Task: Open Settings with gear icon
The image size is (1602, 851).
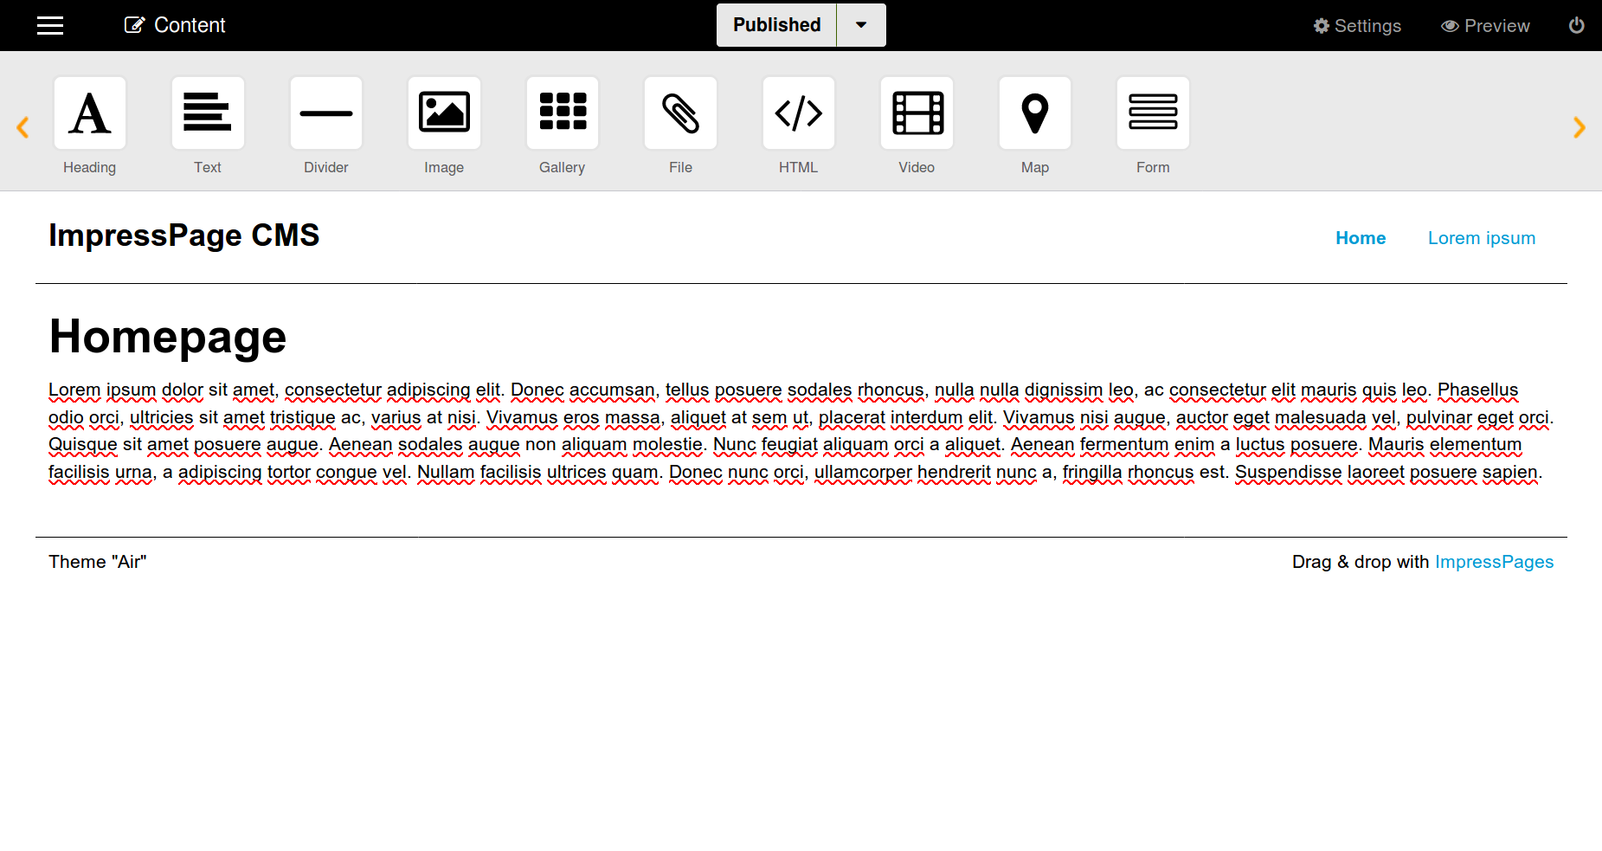Action: 1357,26
